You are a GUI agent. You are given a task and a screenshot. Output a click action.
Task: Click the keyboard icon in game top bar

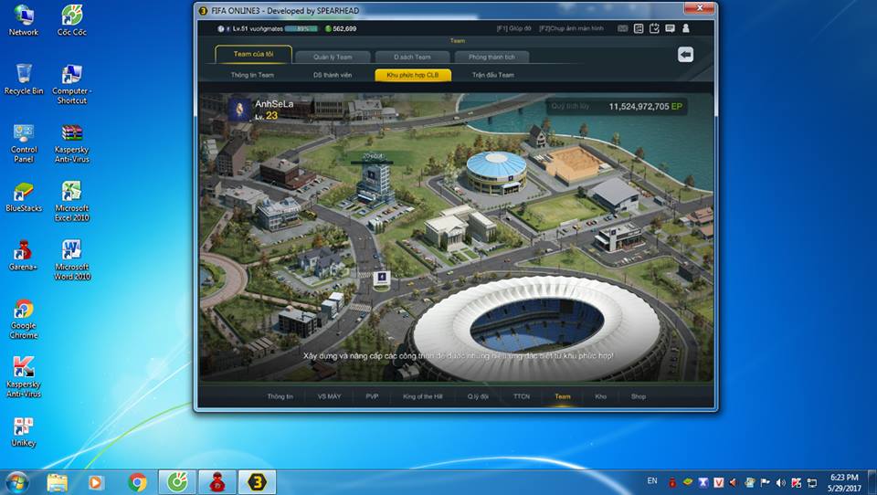coord(622,28)
